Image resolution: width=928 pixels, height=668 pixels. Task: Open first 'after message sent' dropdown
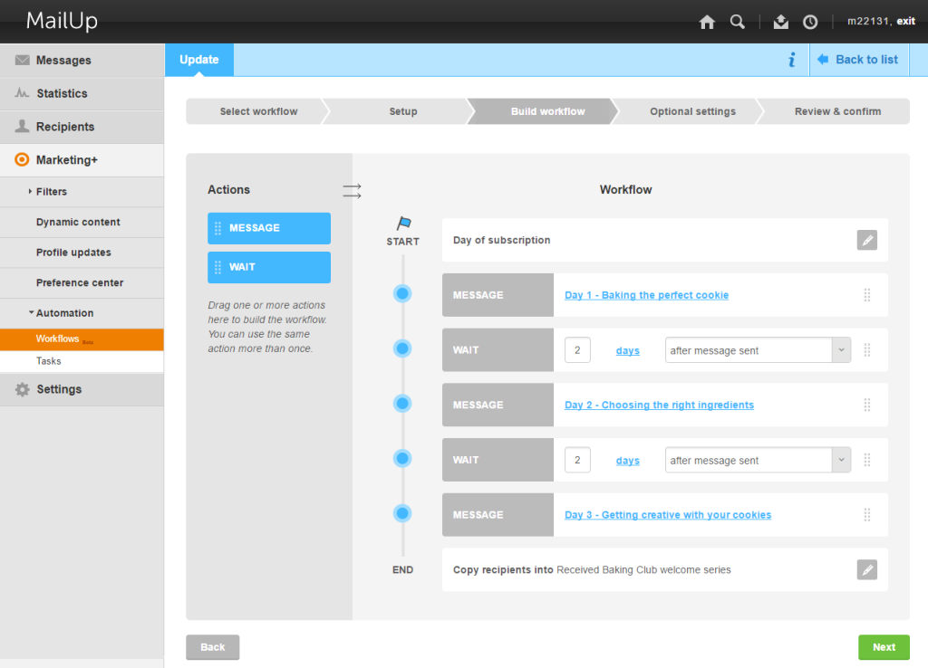[757, 350]
